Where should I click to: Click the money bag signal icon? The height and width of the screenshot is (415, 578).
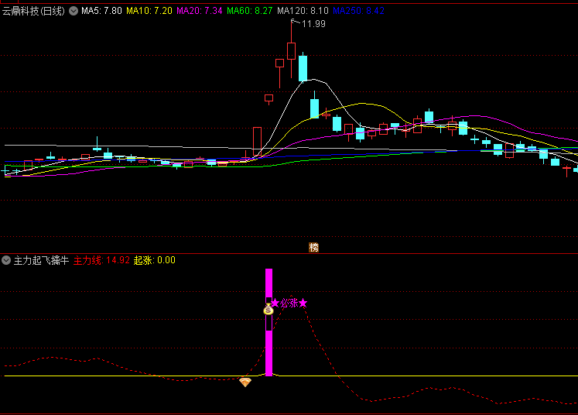(x=268, y=310)
